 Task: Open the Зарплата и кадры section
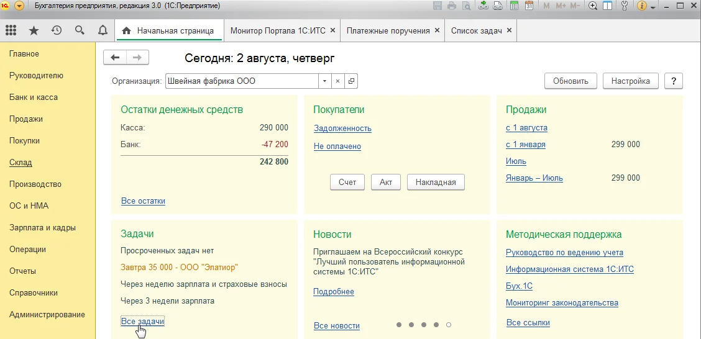click(x=42, y=228)
